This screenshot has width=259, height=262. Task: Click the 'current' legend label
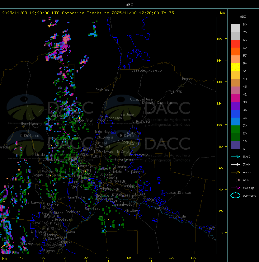249,196
